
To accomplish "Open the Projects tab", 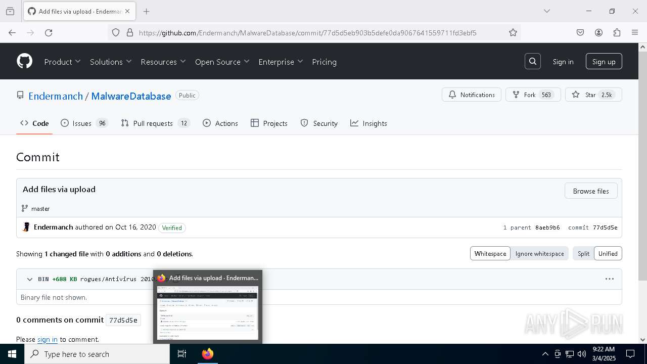I will pos(269,123).
